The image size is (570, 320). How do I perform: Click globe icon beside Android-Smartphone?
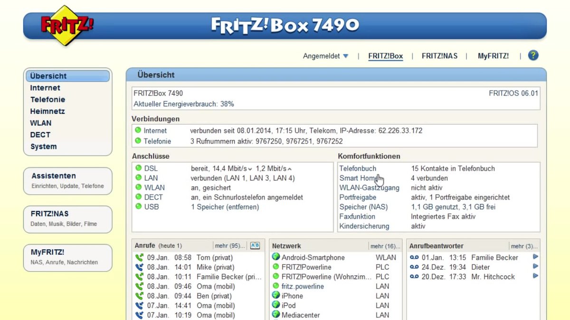pos(275,257)
